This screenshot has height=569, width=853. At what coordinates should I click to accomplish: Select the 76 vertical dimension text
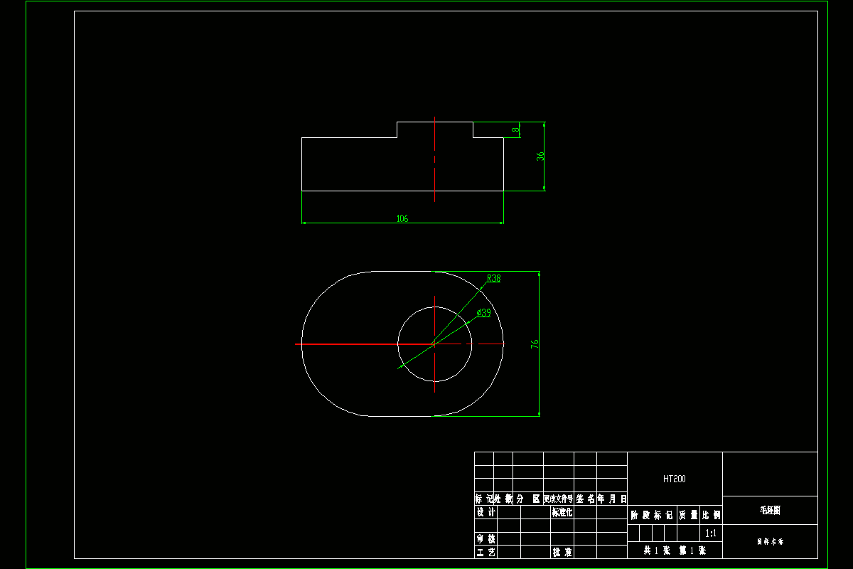coord(535,344)
